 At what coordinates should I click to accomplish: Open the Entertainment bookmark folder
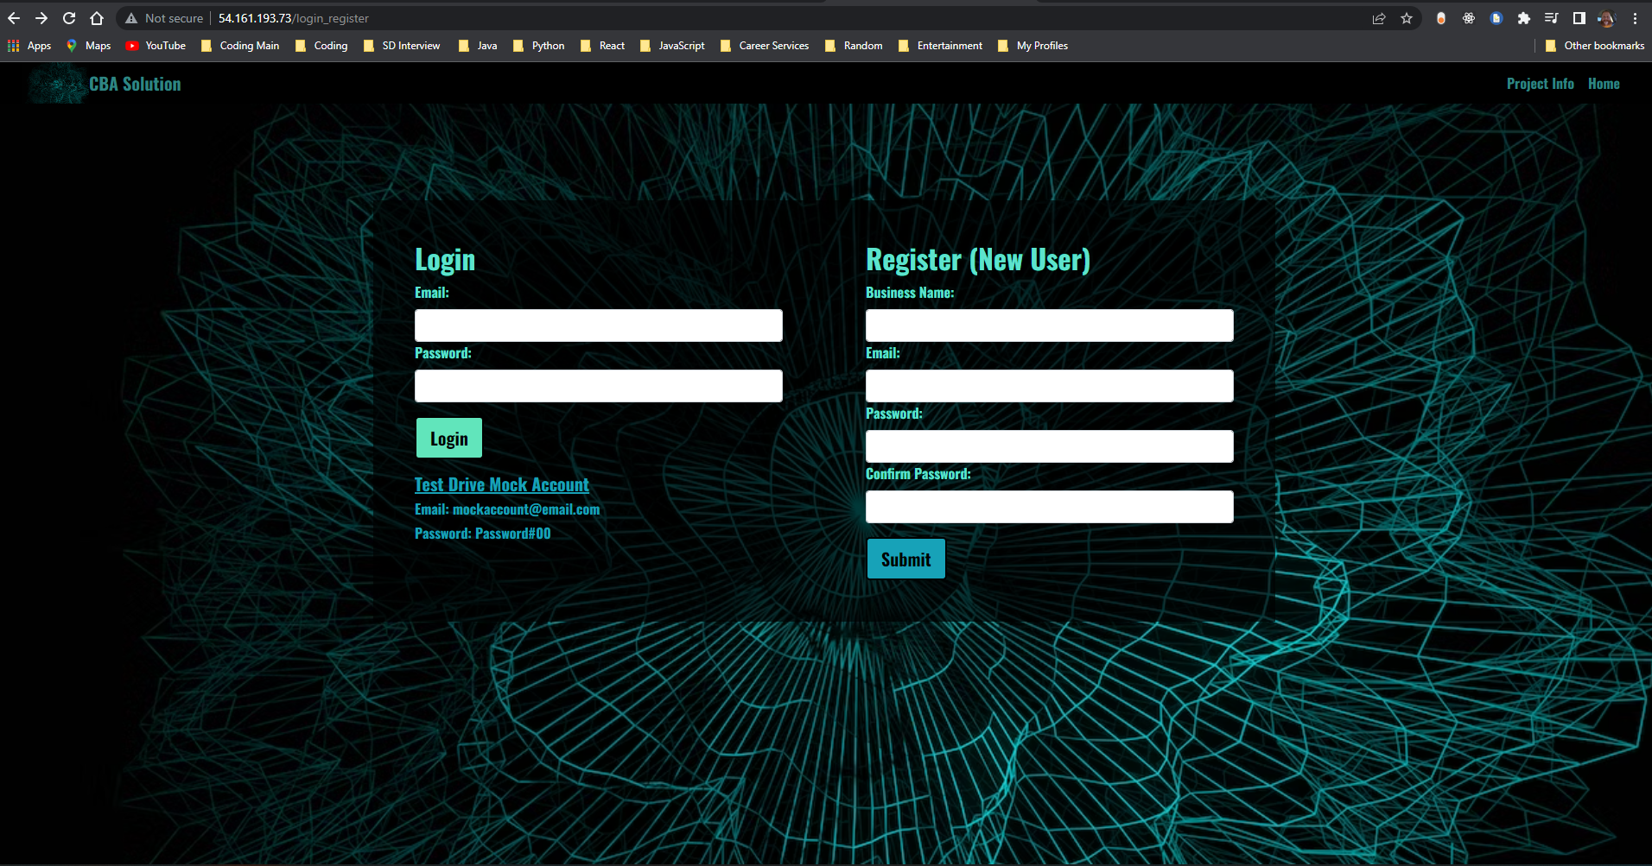tap(940, 46)
